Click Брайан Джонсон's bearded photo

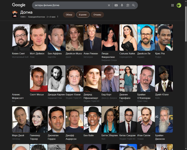coord(164,119)
